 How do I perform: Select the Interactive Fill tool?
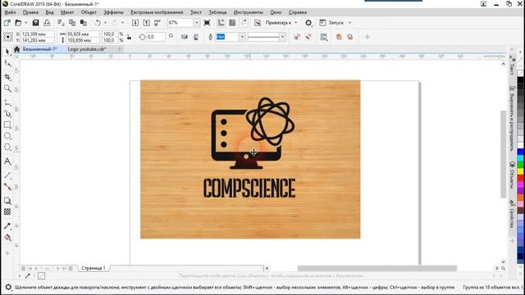click(7, 238)
